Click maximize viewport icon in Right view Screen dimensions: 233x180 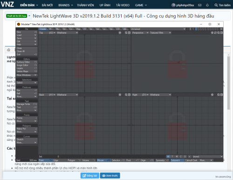click(221, 95)
